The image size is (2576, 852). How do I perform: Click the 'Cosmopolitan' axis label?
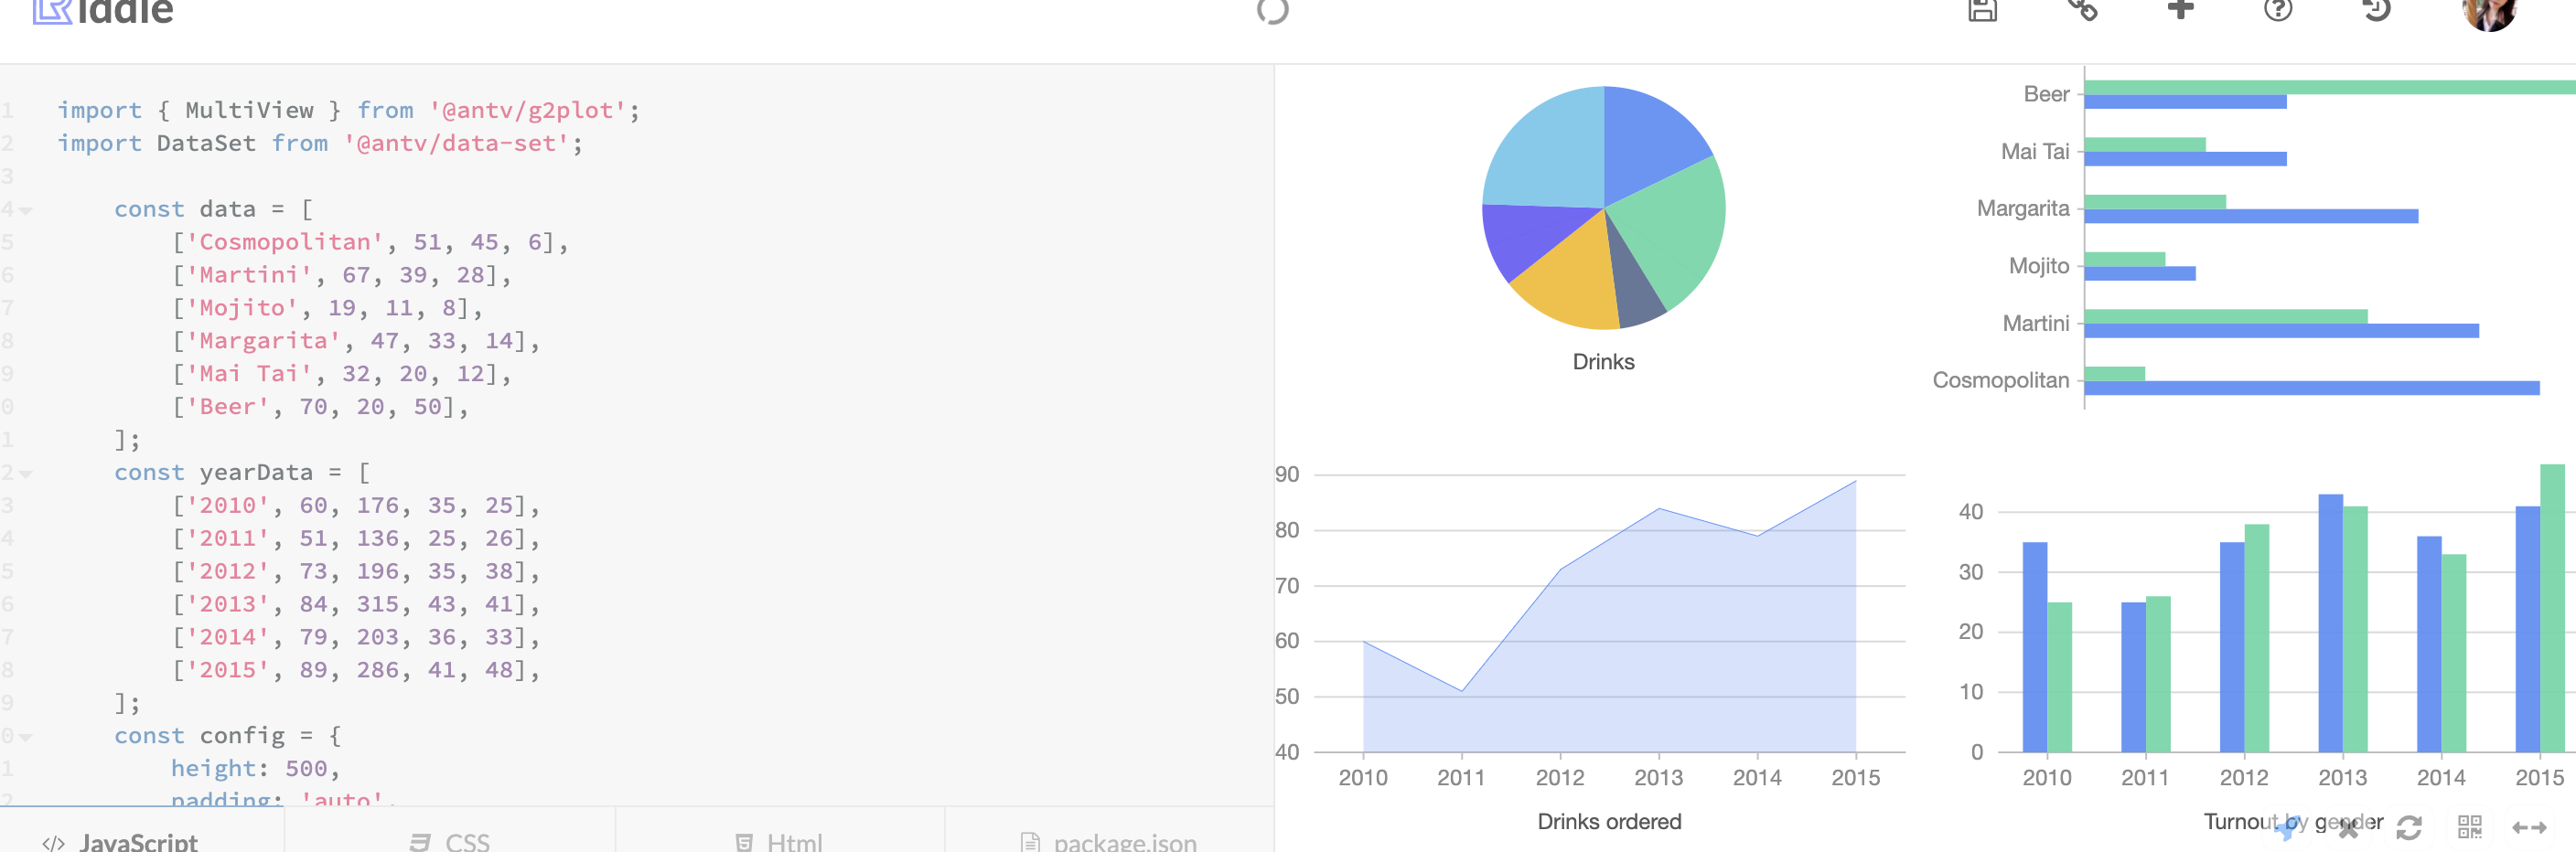(2001, 379)
